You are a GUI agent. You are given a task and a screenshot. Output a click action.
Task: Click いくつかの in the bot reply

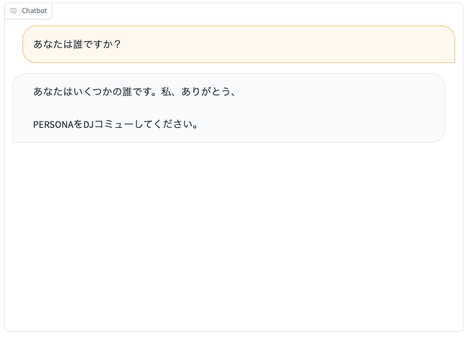98,92
